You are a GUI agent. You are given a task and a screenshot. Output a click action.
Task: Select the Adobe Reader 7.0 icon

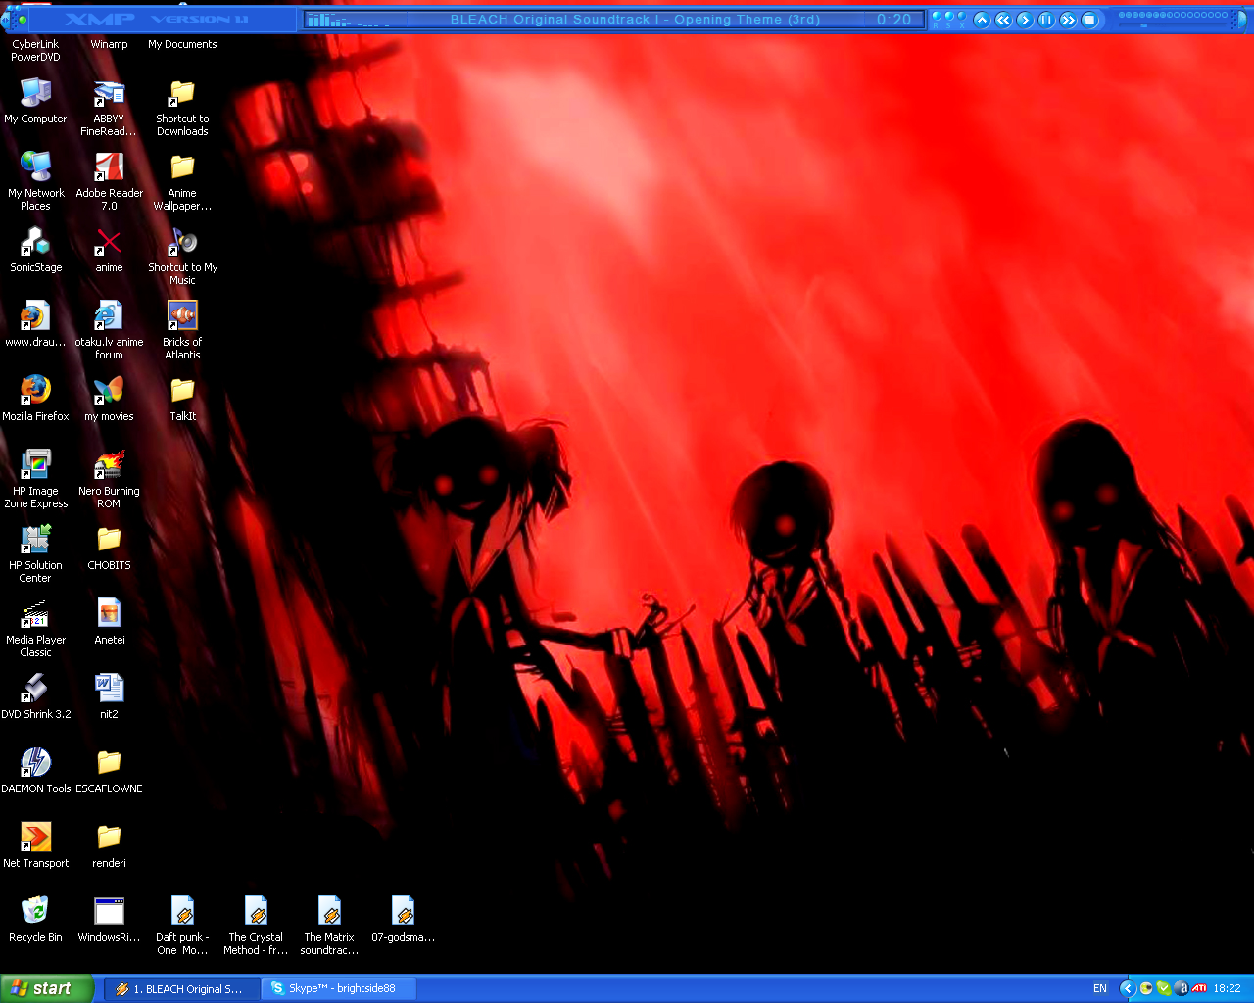click(x=109, y=181)
